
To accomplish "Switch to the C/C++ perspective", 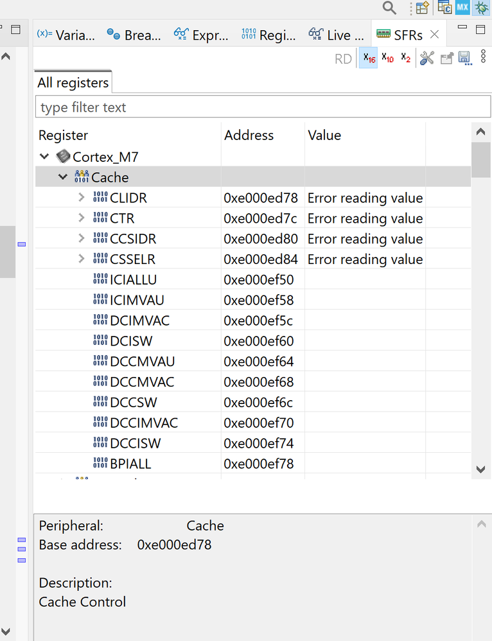I will point(444,8).
